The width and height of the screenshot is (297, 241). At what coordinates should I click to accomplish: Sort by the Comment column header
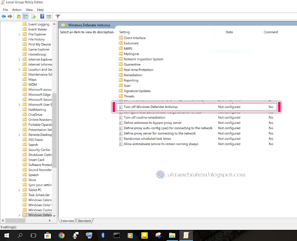(271, 32)
